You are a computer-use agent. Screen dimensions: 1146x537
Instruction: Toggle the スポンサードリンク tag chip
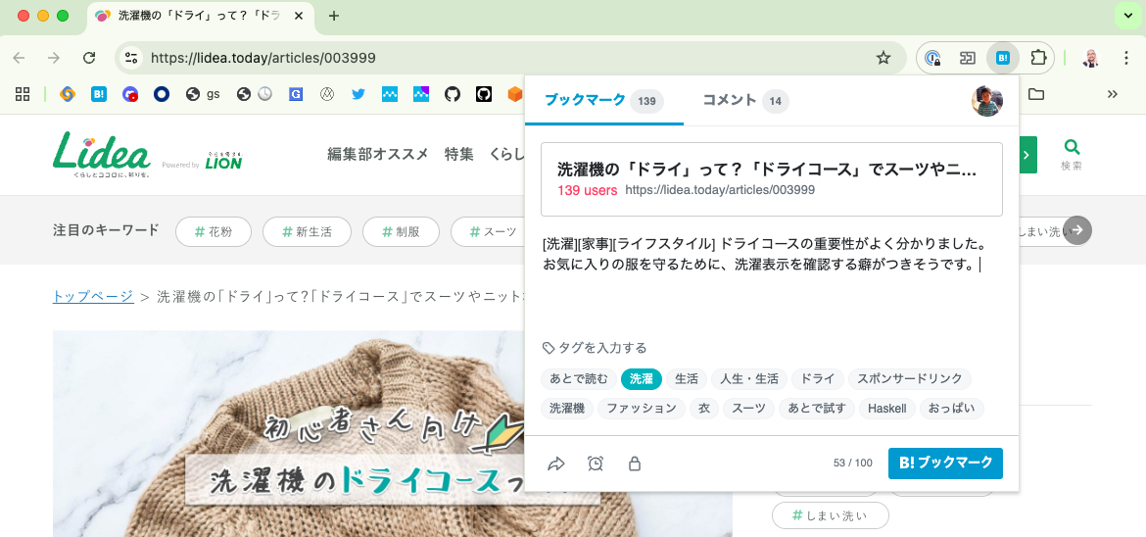(910, 379)
